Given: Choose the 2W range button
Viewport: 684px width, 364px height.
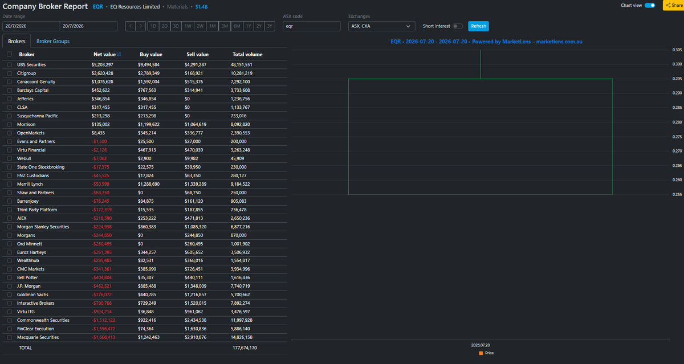Looking at the screenshot, I should pos(200,26).
